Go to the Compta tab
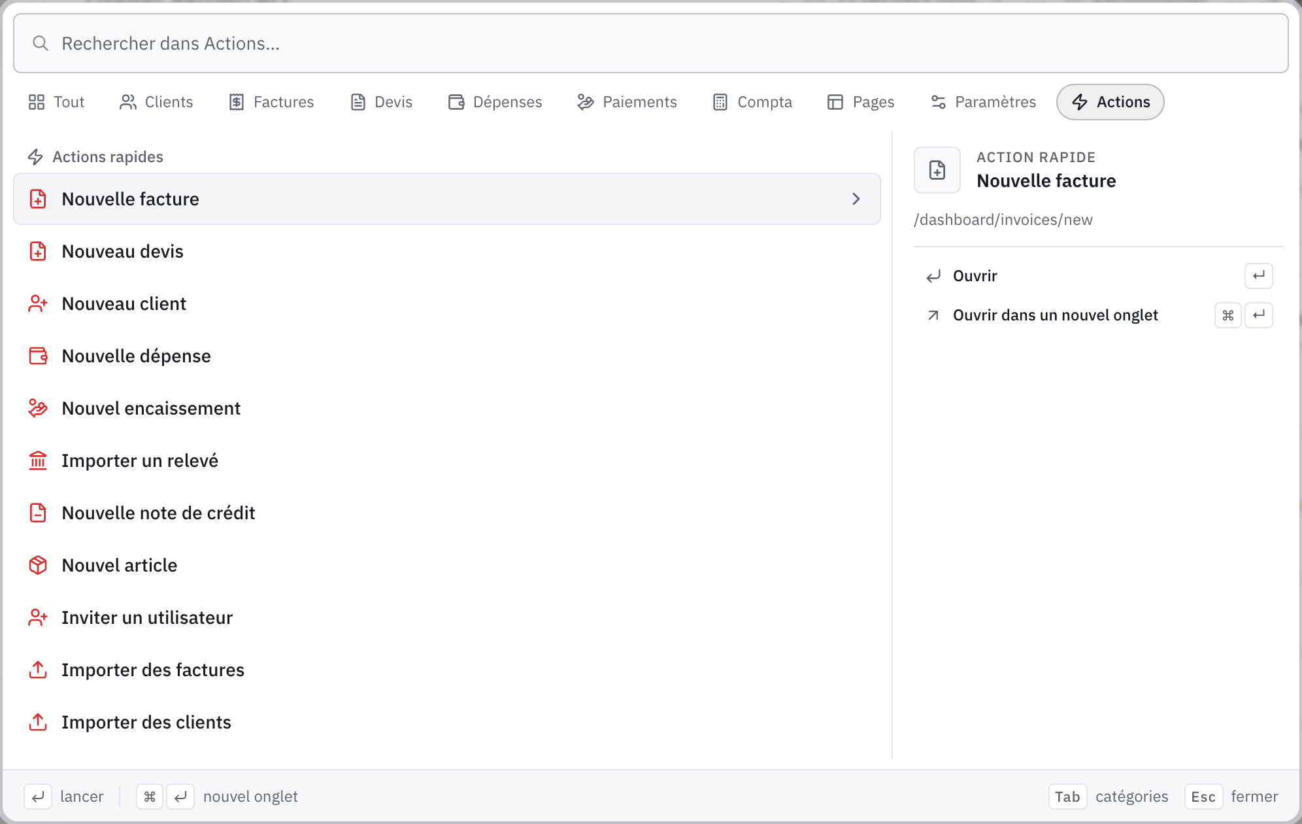 tap(752, 102)
